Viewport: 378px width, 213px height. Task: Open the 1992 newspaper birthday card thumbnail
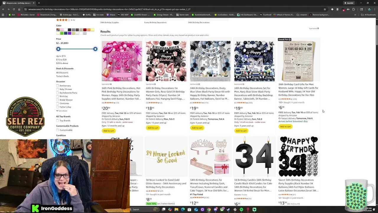(299, 61)
